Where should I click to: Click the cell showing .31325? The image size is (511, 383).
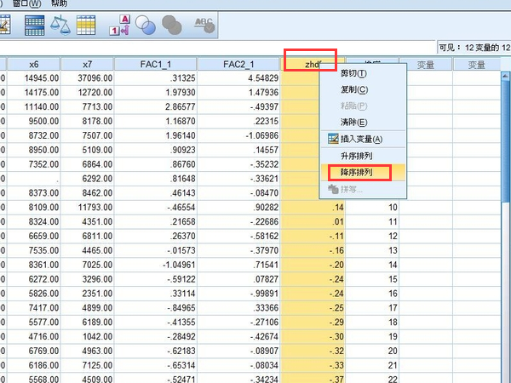[156, 78]
